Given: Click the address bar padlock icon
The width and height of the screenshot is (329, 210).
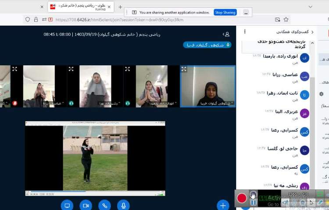Looking at the screenshot, I should coord(36,20).
